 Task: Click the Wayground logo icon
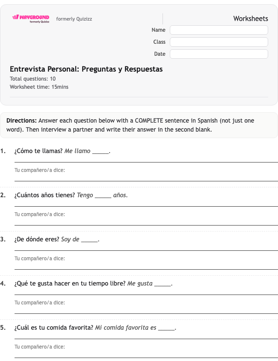point(31,18)
